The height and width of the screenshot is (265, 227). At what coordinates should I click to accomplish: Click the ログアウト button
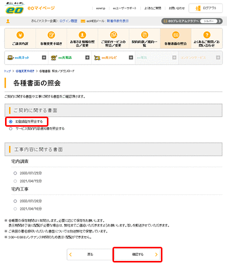(x=205, y=8)
